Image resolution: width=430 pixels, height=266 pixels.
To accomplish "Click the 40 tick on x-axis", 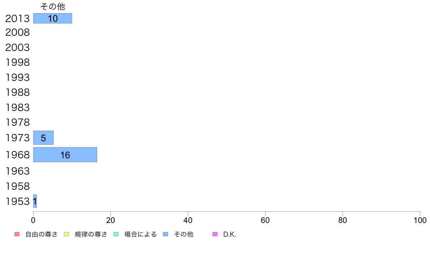I will point(188,220).
